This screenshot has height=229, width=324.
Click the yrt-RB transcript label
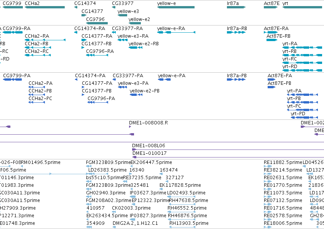[x=289, y=51]
